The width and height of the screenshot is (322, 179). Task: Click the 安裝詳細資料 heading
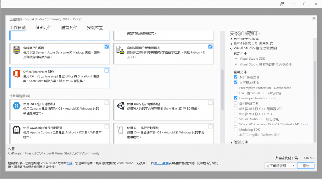click(x=245, y=33)
